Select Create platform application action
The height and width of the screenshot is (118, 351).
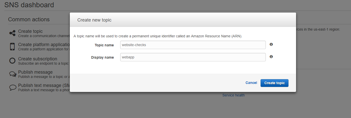pyautogui.click(x=44, y=45)
